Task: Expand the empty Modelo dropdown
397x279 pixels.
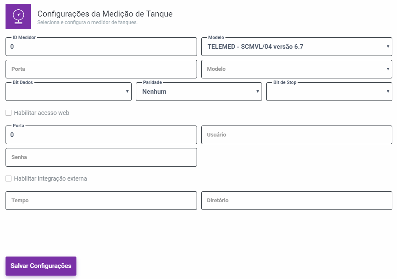Action: (296, 69)
